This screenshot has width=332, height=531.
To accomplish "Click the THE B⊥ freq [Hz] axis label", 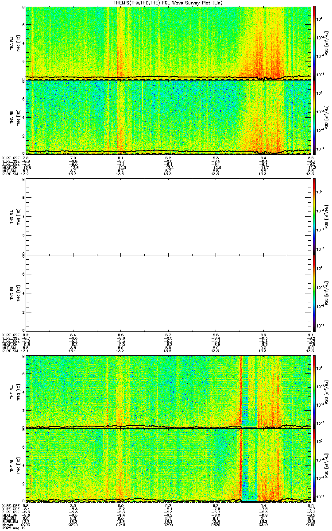I will [18, 392].
